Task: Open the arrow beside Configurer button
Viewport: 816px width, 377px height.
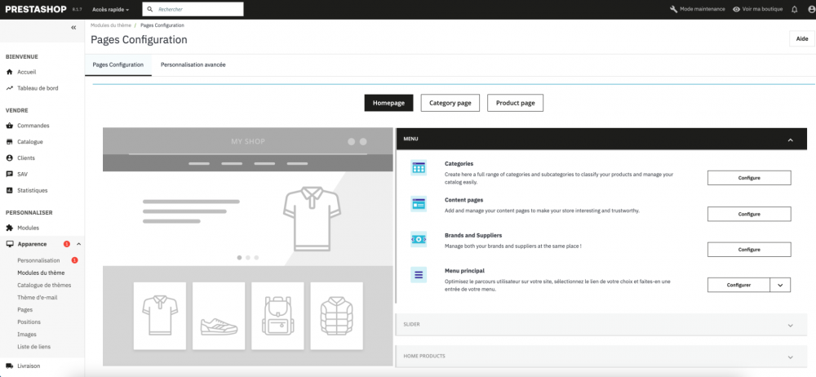Action: 779,285
